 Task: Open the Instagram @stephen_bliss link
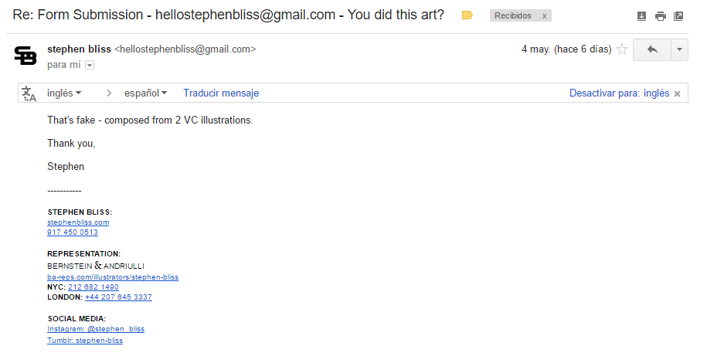point(96,329)
